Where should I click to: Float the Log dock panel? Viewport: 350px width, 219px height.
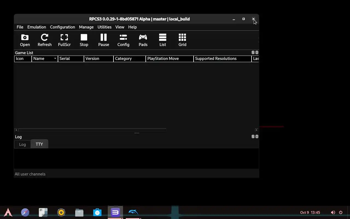click(x=253, y=136)
